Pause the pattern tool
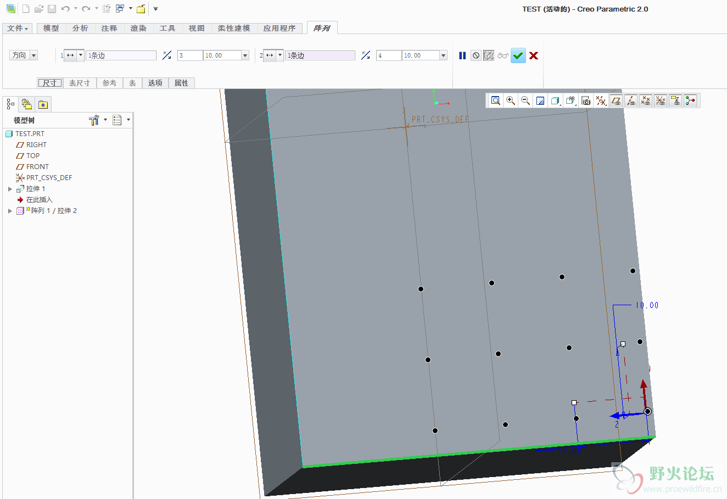This screenshot has width=727, height=499. (x=462, y=55)
